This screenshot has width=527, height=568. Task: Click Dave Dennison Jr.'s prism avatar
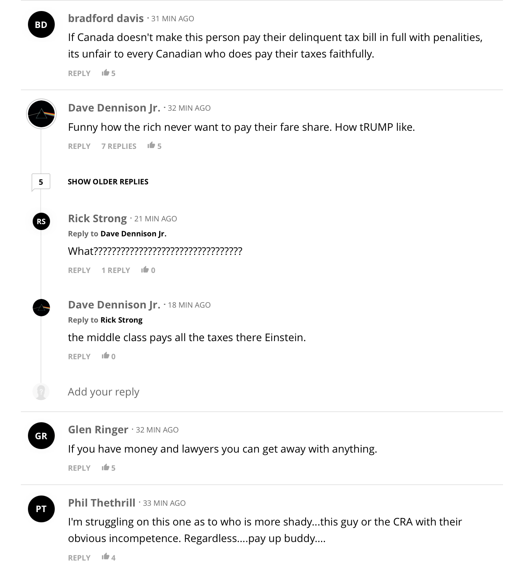(41, 114)
